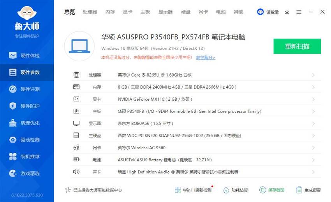Open 装机推荐 sidebar icon
The height and width of the screenshot is (202, 331).
tap(13, 157)
